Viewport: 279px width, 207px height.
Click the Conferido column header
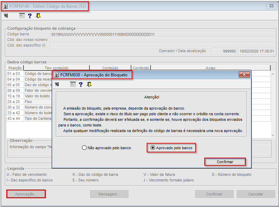click(x=141, y=68)
